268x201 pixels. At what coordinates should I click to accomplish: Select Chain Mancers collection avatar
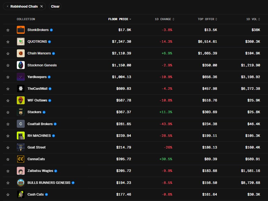pyautogui.click(x=21, y=53)
